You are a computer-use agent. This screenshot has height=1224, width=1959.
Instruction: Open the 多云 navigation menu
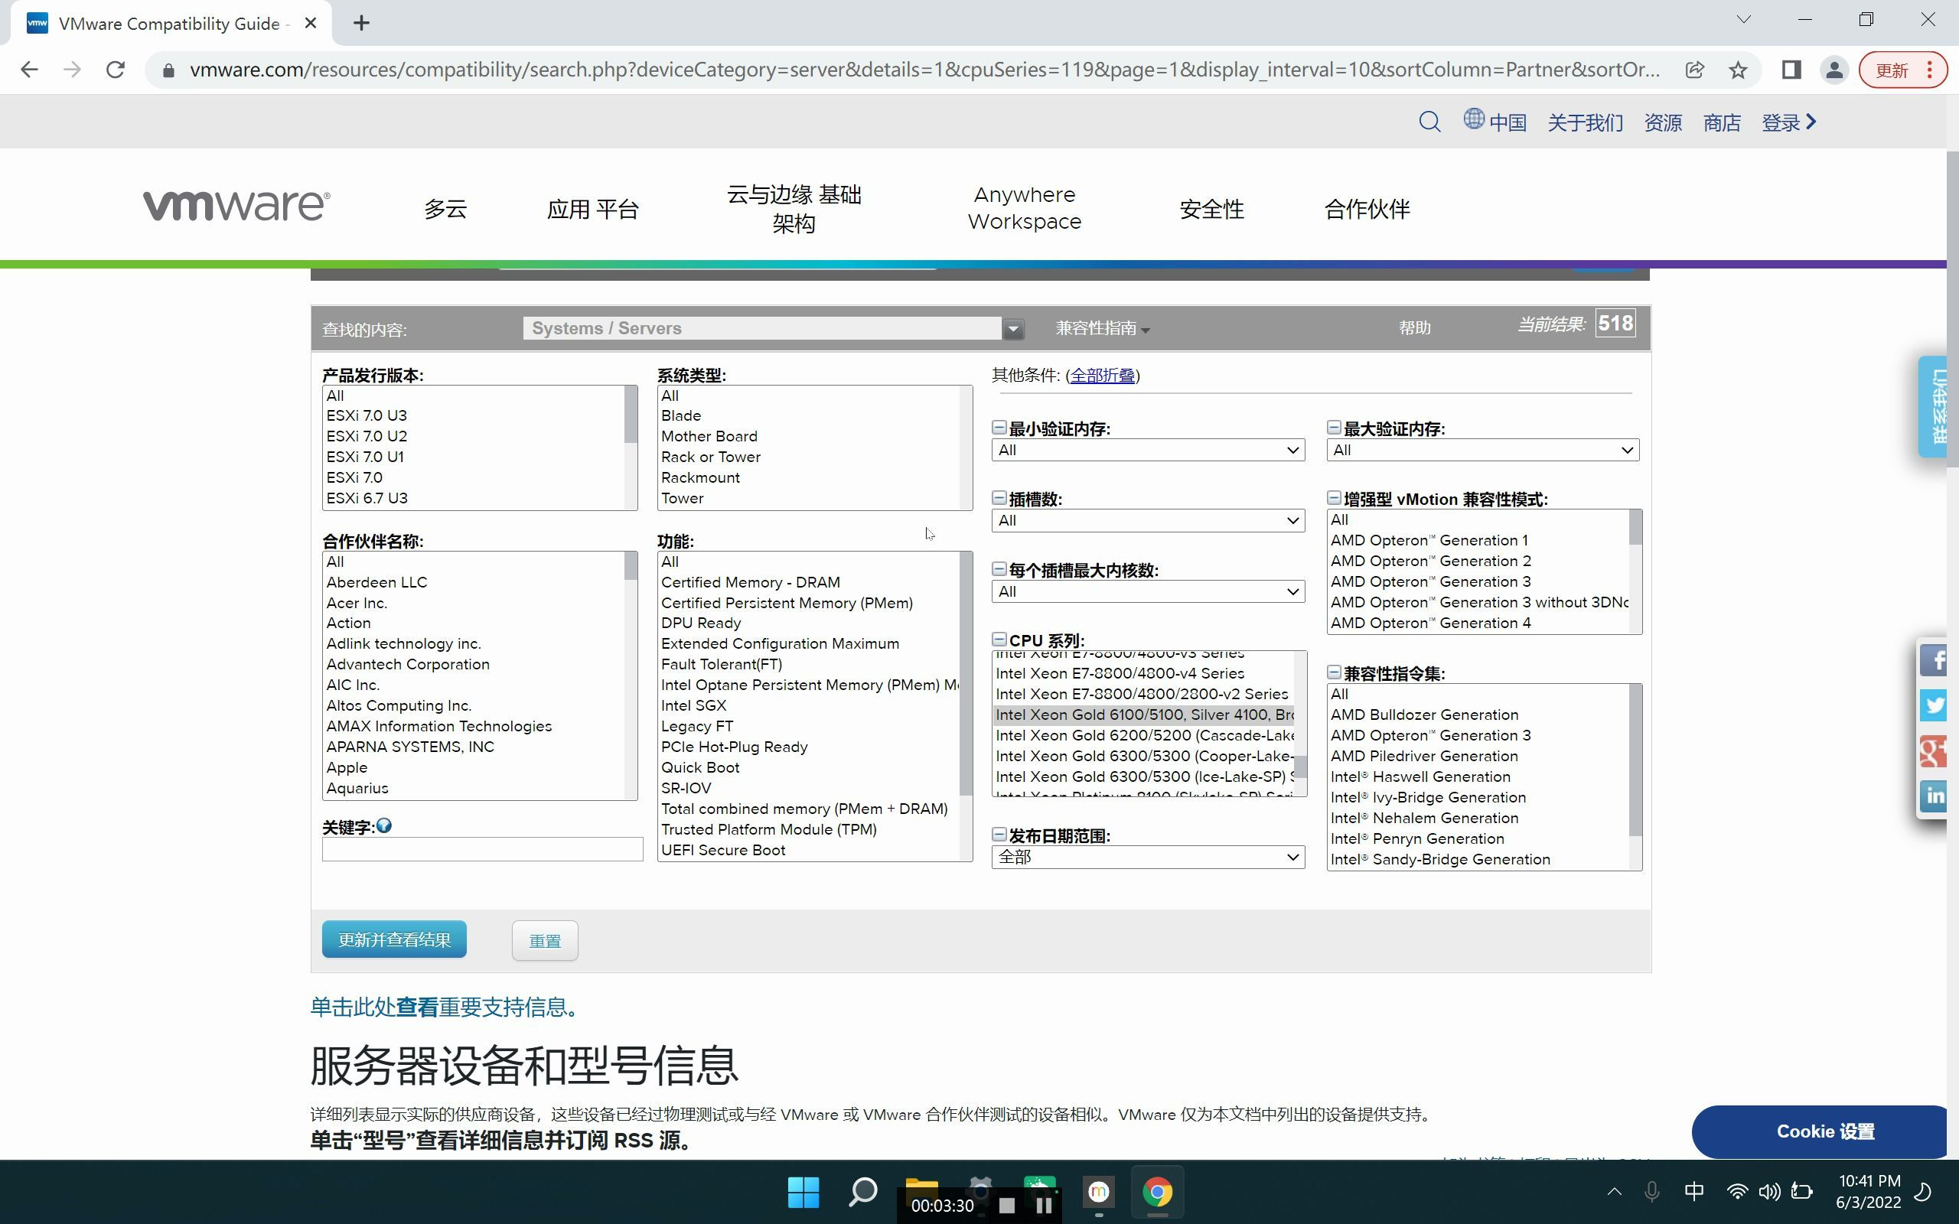(x=445, y=209)
